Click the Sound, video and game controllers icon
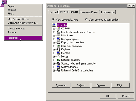136x101 pixels. (x=58, y=63)
